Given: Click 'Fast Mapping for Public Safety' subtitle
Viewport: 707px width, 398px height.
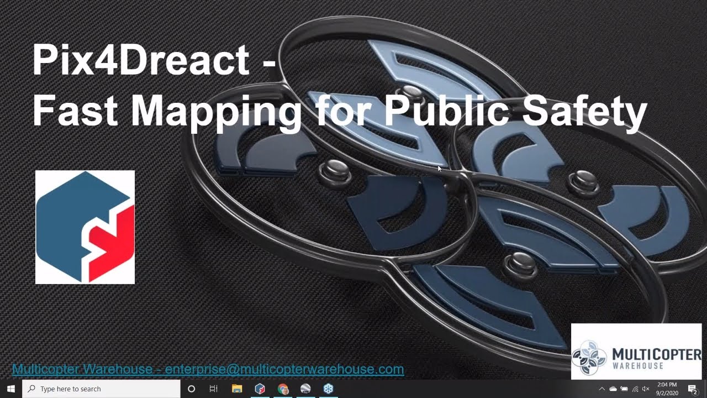Looking at the screenshot, I should (x=339, y=112).
